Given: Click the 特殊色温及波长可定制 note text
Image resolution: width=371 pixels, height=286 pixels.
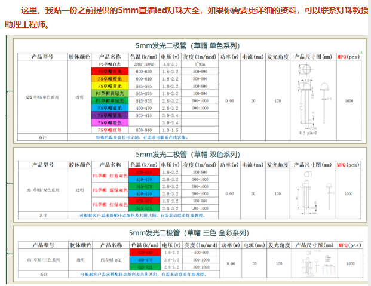Looking at the screenshot, I should coord(142,137).
